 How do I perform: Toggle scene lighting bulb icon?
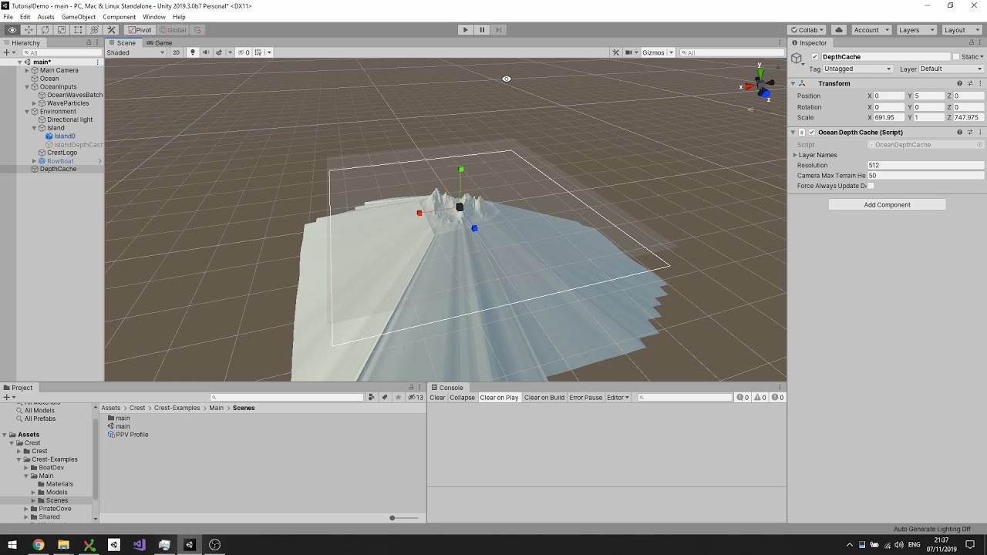click(x=193, y=52)
